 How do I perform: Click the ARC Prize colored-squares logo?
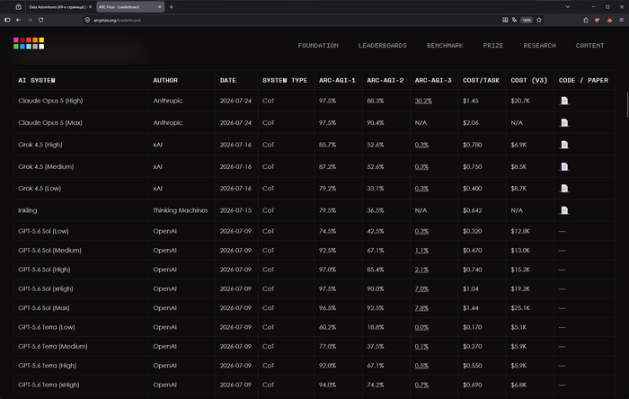(29, 43)
